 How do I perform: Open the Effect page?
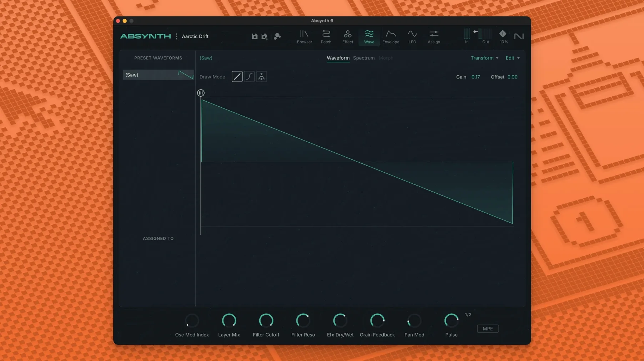point(347,37)
